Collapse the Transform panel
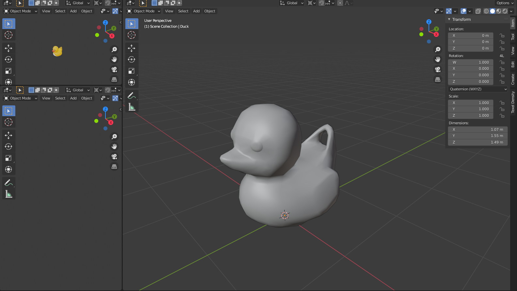This screenshot has width=517, height=291. [449, 20]
